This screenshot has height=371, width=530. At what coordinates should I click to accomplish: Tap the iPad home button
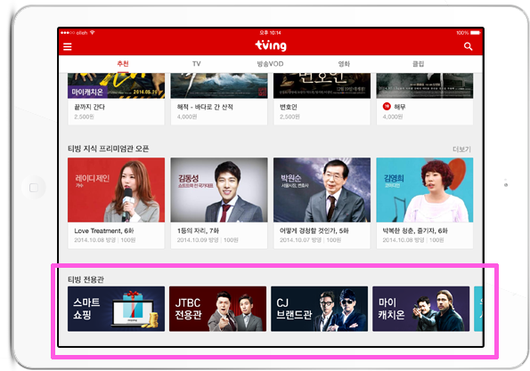tap(34, 188)
